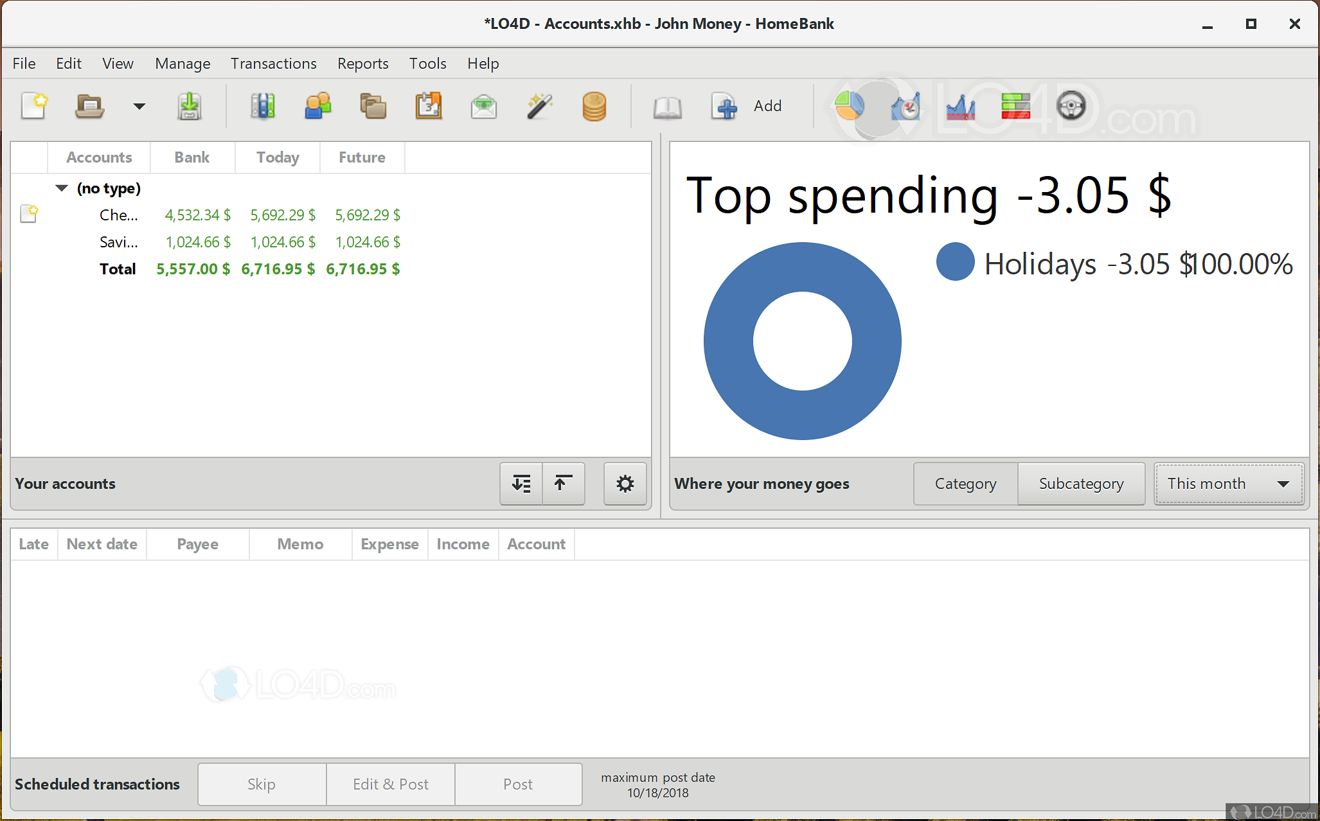
Task: Click the new file toolbar icon
Action: pyautogui.click(x=34, y=106)
